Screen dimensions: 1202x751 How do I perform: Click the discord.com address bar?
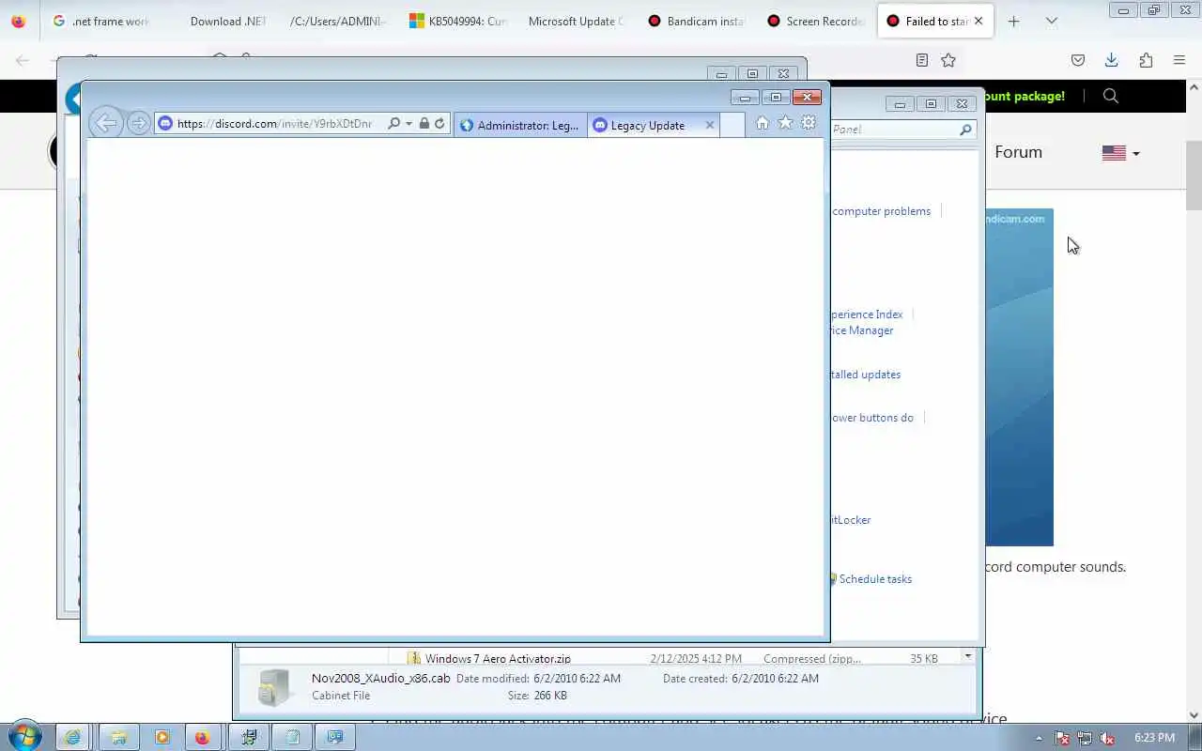tap(274, 123)
